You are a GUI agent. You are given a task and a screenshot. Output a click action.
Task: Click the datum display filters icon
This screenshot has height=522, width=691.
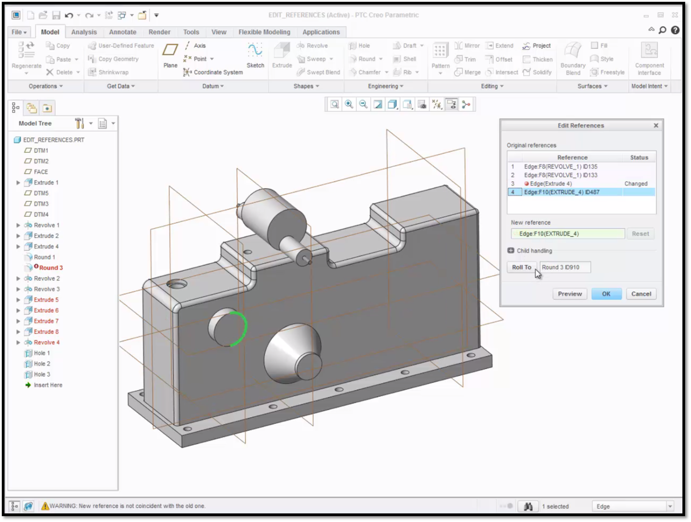coord(437,104)
